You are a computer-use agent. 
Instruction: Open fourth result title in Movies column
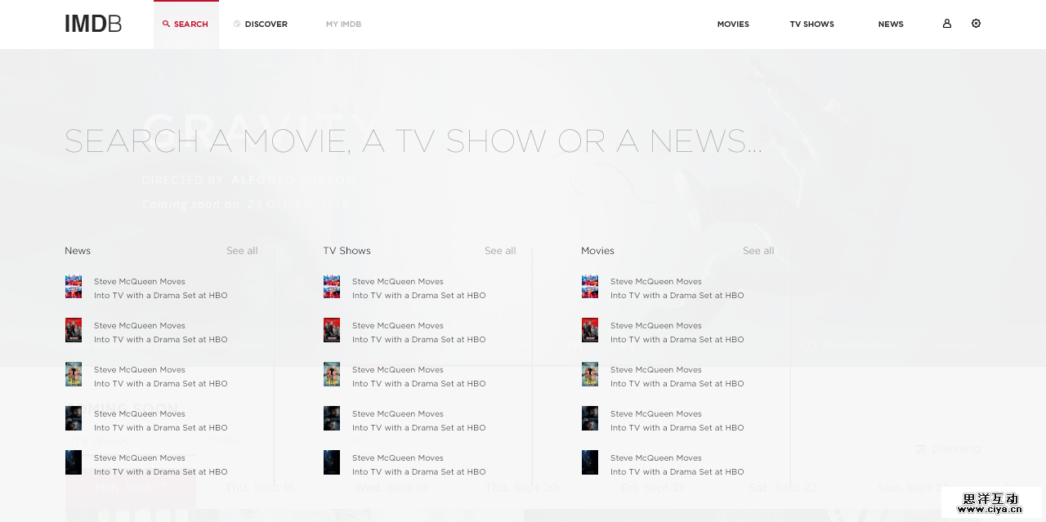pyautogui.click(x=677, y=421)
